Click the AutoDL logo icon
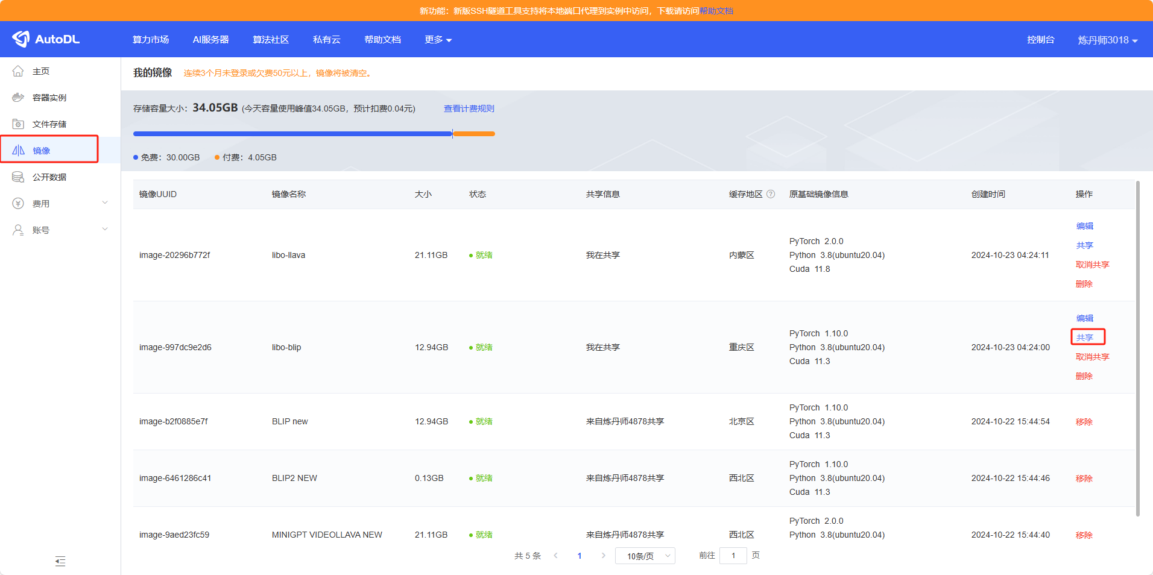This screenshot has width=1153, height=575. coord(21,39)
